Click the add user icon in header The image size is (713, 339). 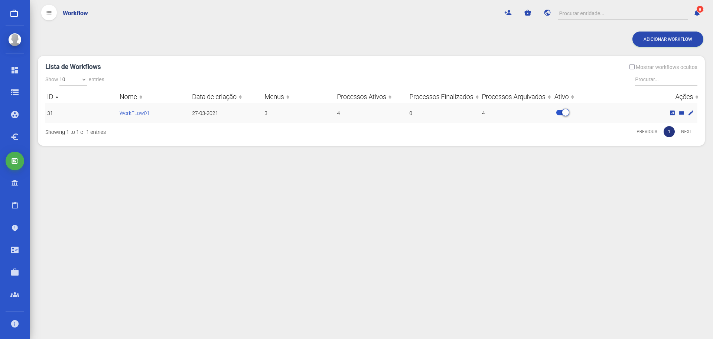click(x=508, y=13)
